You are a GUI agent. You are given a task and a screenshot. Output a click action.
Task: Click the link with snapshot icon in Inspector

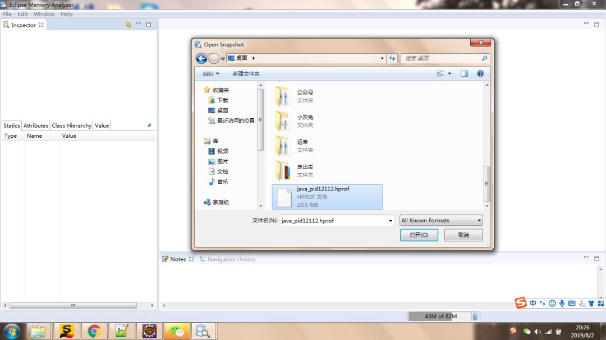(128, 25)
